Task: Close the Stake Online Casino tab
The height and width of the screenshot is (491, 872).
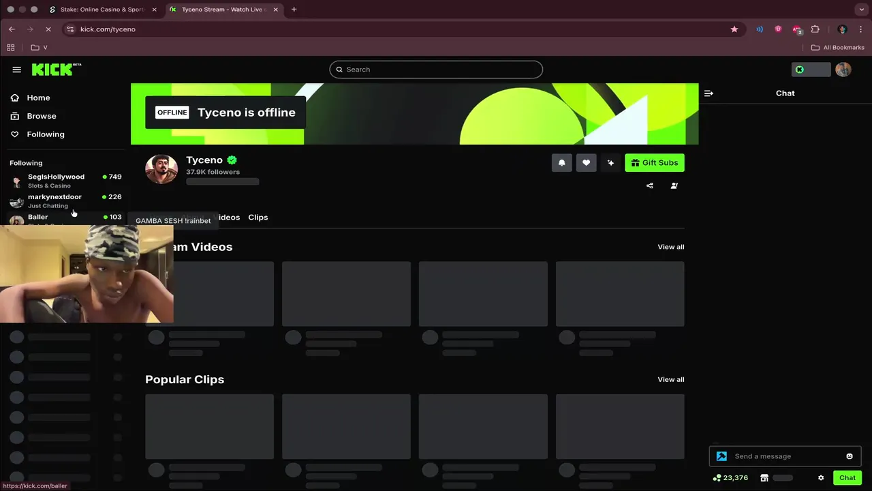Action: (x=154, y=10)
